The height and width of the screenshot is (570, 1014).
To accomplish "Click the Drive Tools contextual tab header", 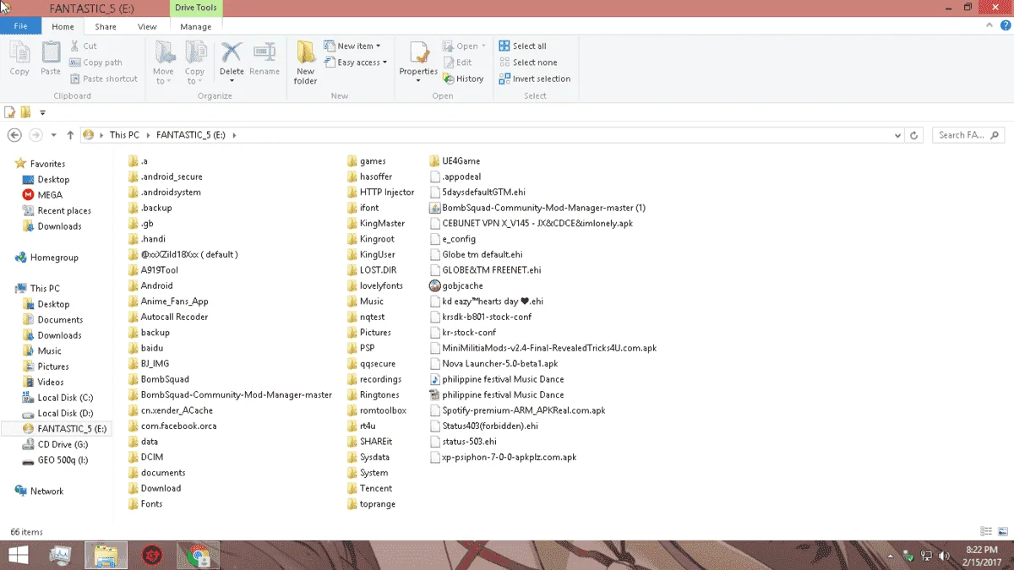I will 196,8.
